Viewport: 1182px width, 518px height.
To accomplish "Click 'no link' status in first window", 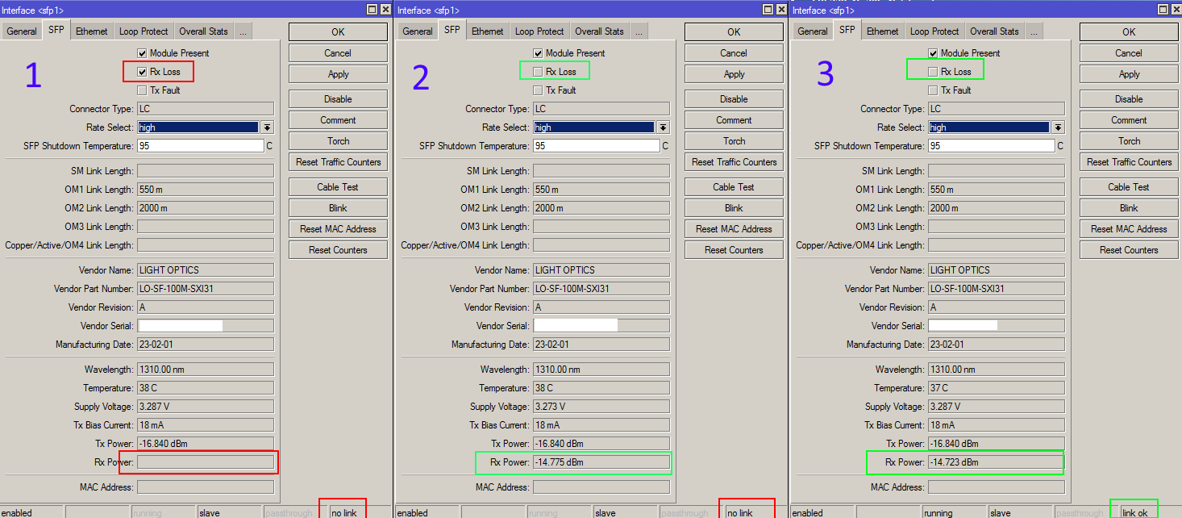I will point(343,512).
